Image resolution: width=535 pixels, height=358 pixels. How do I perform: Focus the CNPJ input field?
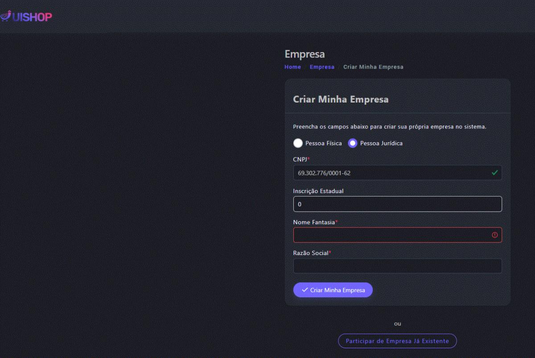coord(392,173)
